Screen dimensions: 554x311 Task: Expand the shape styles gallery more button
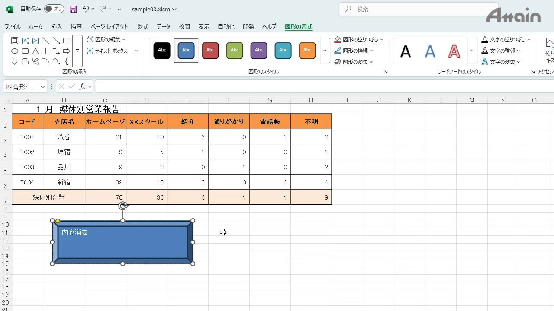tap(325, 51)
